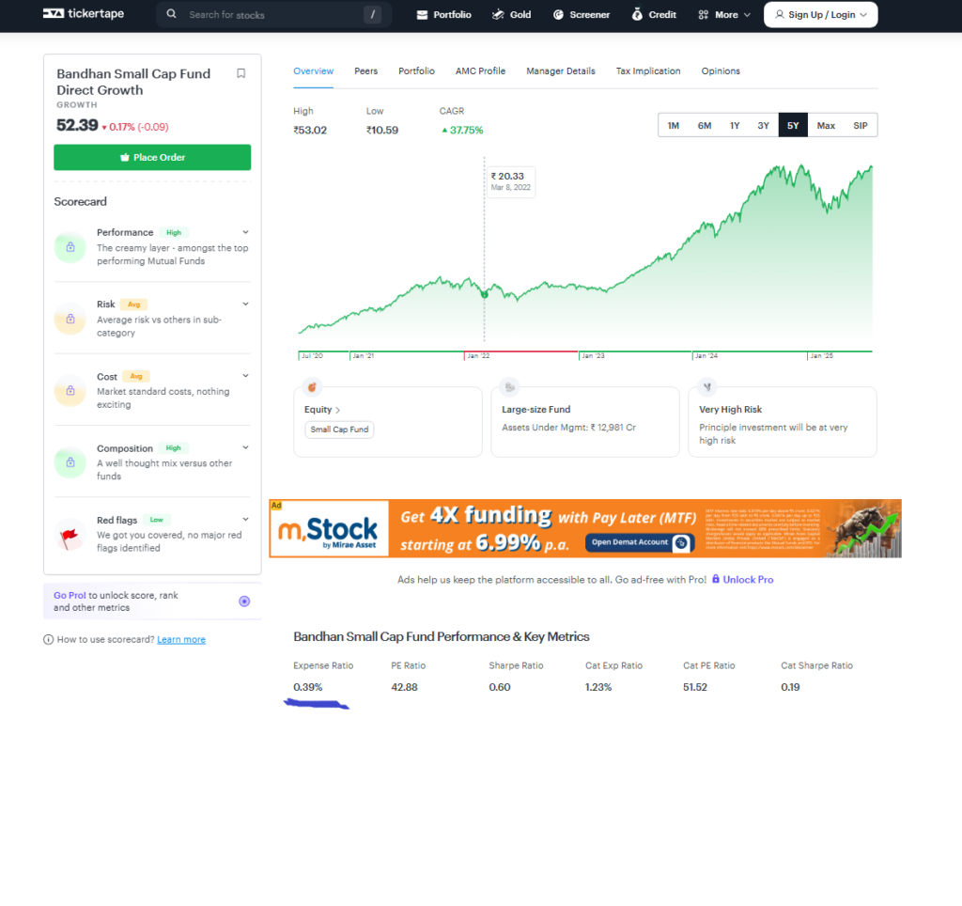Screen dimensions: 962x906
Task: Open the Equity category link
Action: coord(322,410)
